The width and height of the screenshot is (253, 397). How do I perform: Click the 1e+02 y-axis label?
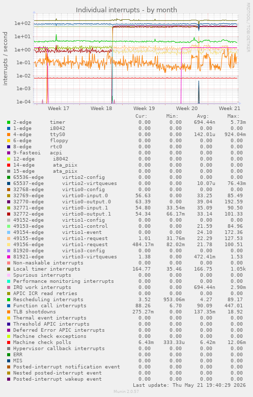coord(22,23)
